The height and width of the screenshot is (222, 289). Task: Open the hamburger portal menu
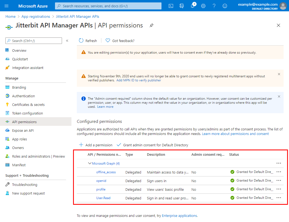coord(7,6)
